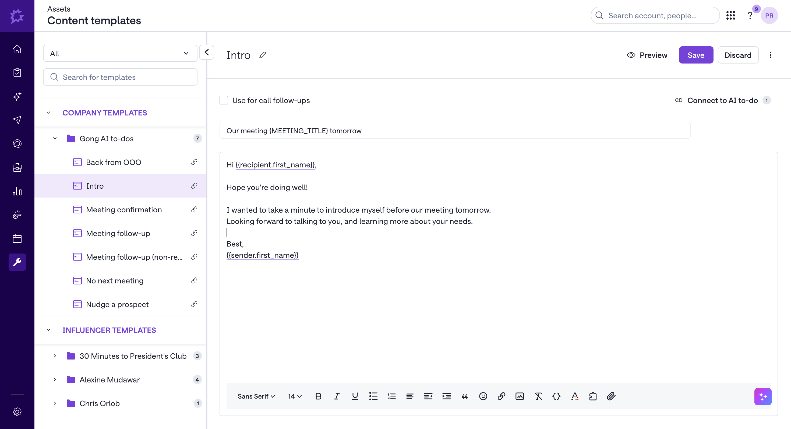Apply blockquote formatting
The height and width of the screenshot is (429, 791).
tap(465, 396)
